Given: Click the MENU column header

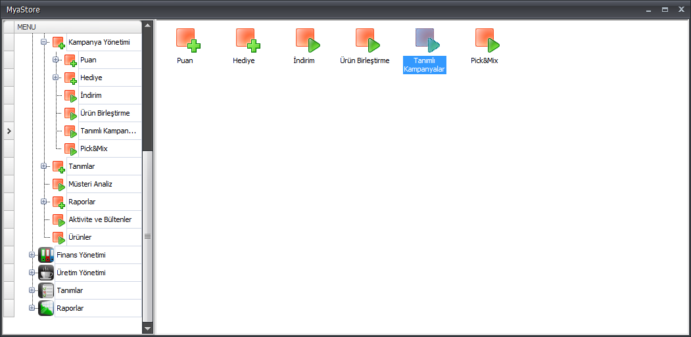Looking at the screenshot, I should tap(78, 26).
